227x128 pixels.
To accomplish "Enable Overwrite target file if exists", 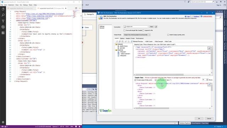I will (x=124, y=31).
